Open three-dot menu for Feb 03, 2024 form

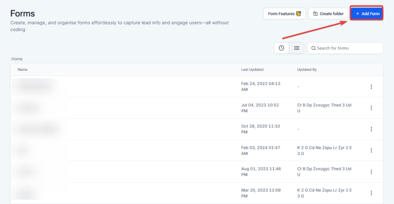click(371, 150)
